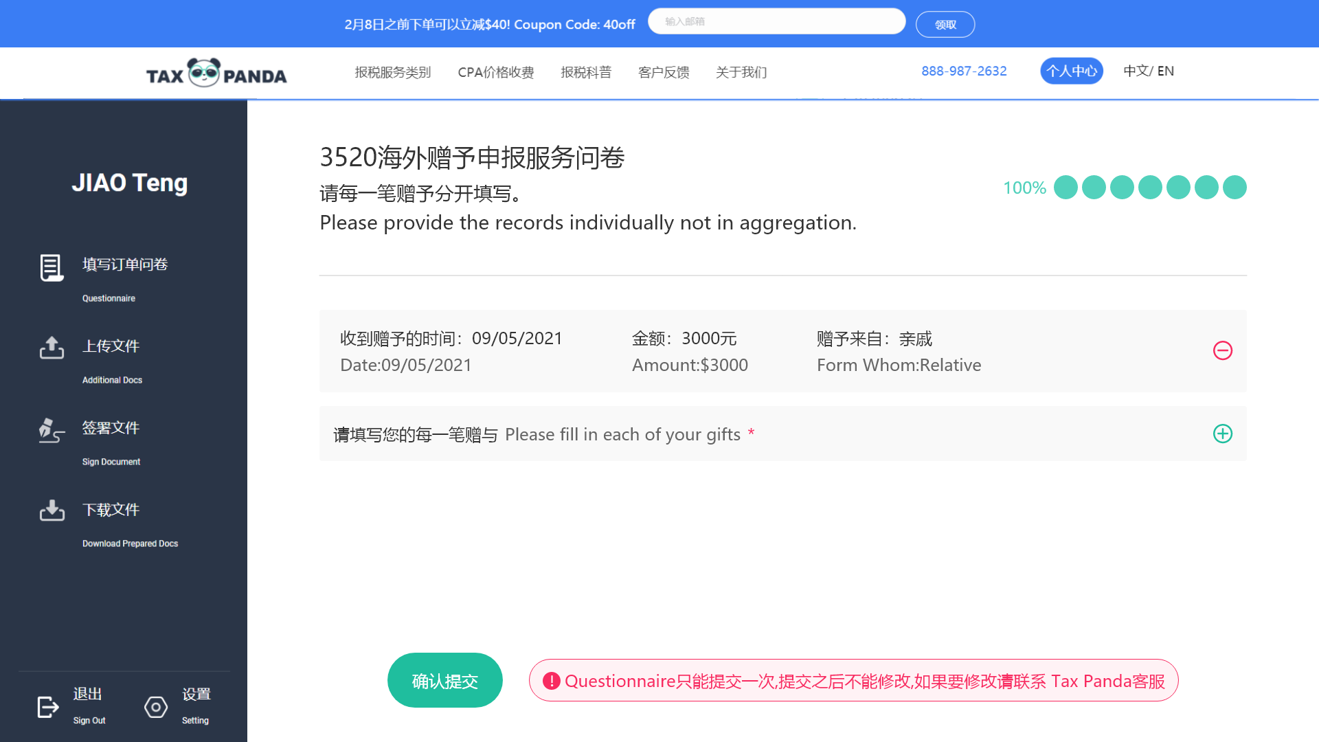Click the red warning exclamation icon

point(551,681)
